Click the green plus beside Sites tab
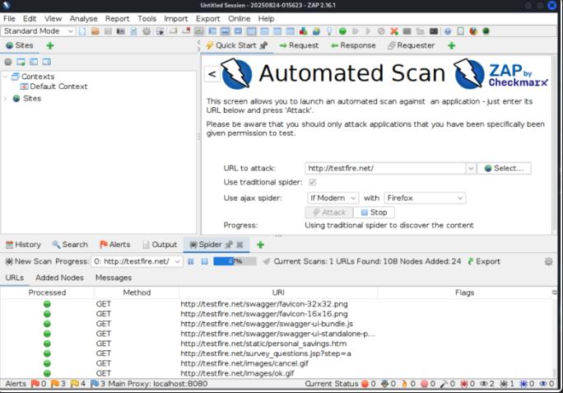The image size is (563, 393). 50,45
